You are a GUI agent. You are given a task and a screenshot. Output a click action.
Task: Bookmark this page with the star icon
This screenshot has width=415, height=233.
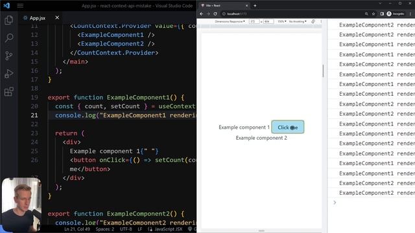click(x=373, y=14)
